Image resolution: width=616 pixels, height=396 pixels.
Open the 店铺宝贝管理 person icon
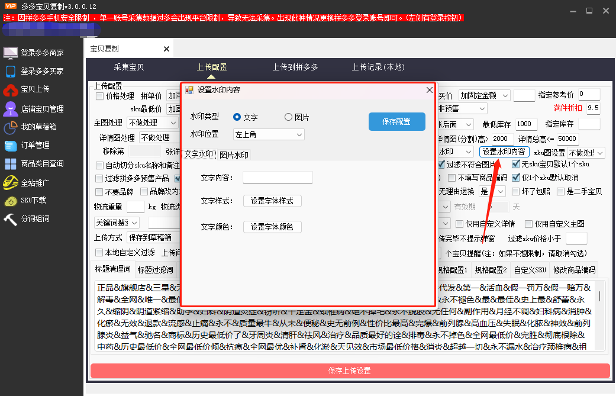coord(11,109)
